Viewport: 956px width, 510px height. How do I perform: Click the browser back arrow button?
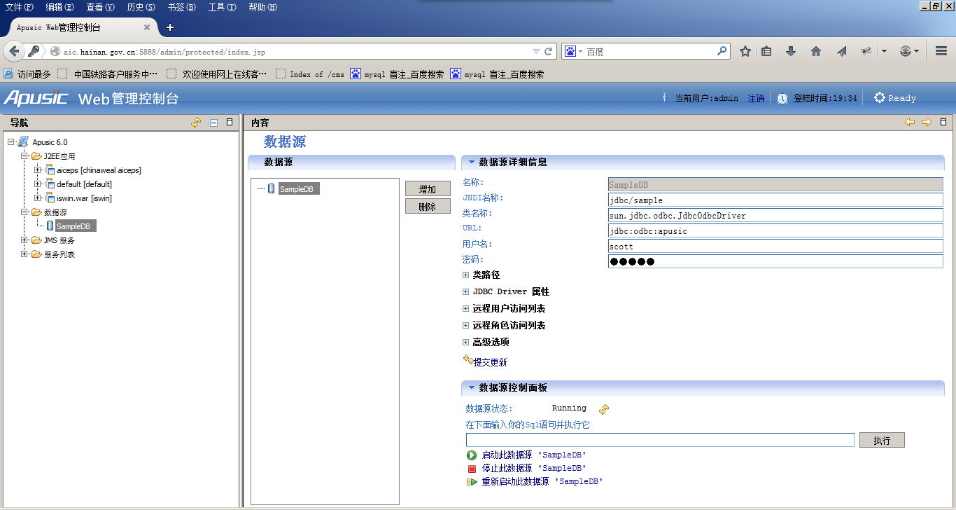click(14, 51)
